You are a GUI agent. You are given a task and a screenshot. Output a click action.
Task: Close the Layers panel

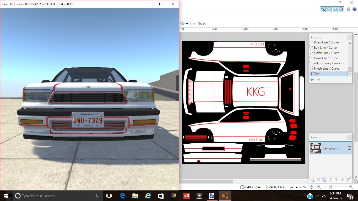(349, 138)
